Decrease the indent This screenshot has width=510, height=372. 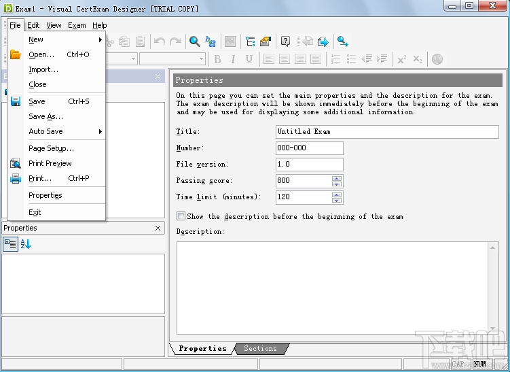click(x=367, y=59)
